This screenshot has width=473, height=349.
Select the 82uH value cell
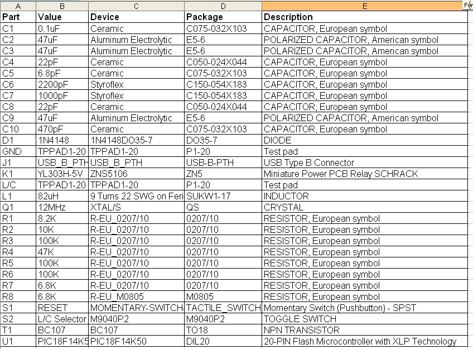[x=62, y=196]
